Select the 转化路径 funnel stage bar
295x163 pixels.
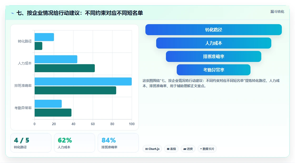(214, 30)
